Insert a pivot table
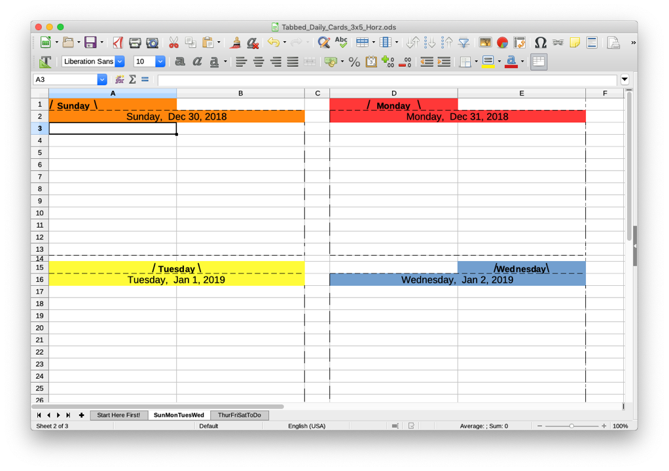This screenshot has height=471, width=669. point(519,43)
